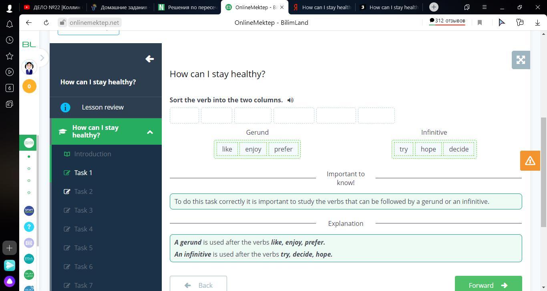Screen dimensions: 547x291
Task: Click the orange warning triangle icon
Action: (x=530, y=161)
